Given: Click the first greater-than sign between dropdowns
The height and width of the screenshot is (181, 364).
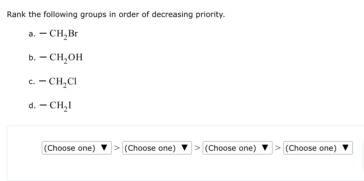Looking at the screenshot, I should pyautogui.click(x=117, y=148).
